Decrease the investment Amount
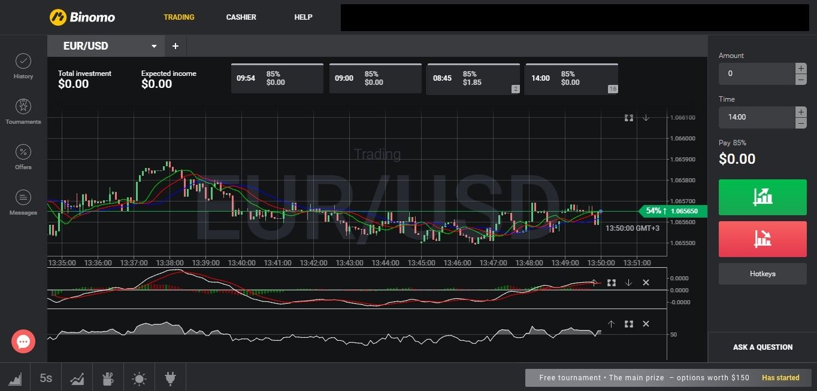Screen dimensions: 817x391 pyautogui.click(x=801, y=80)
